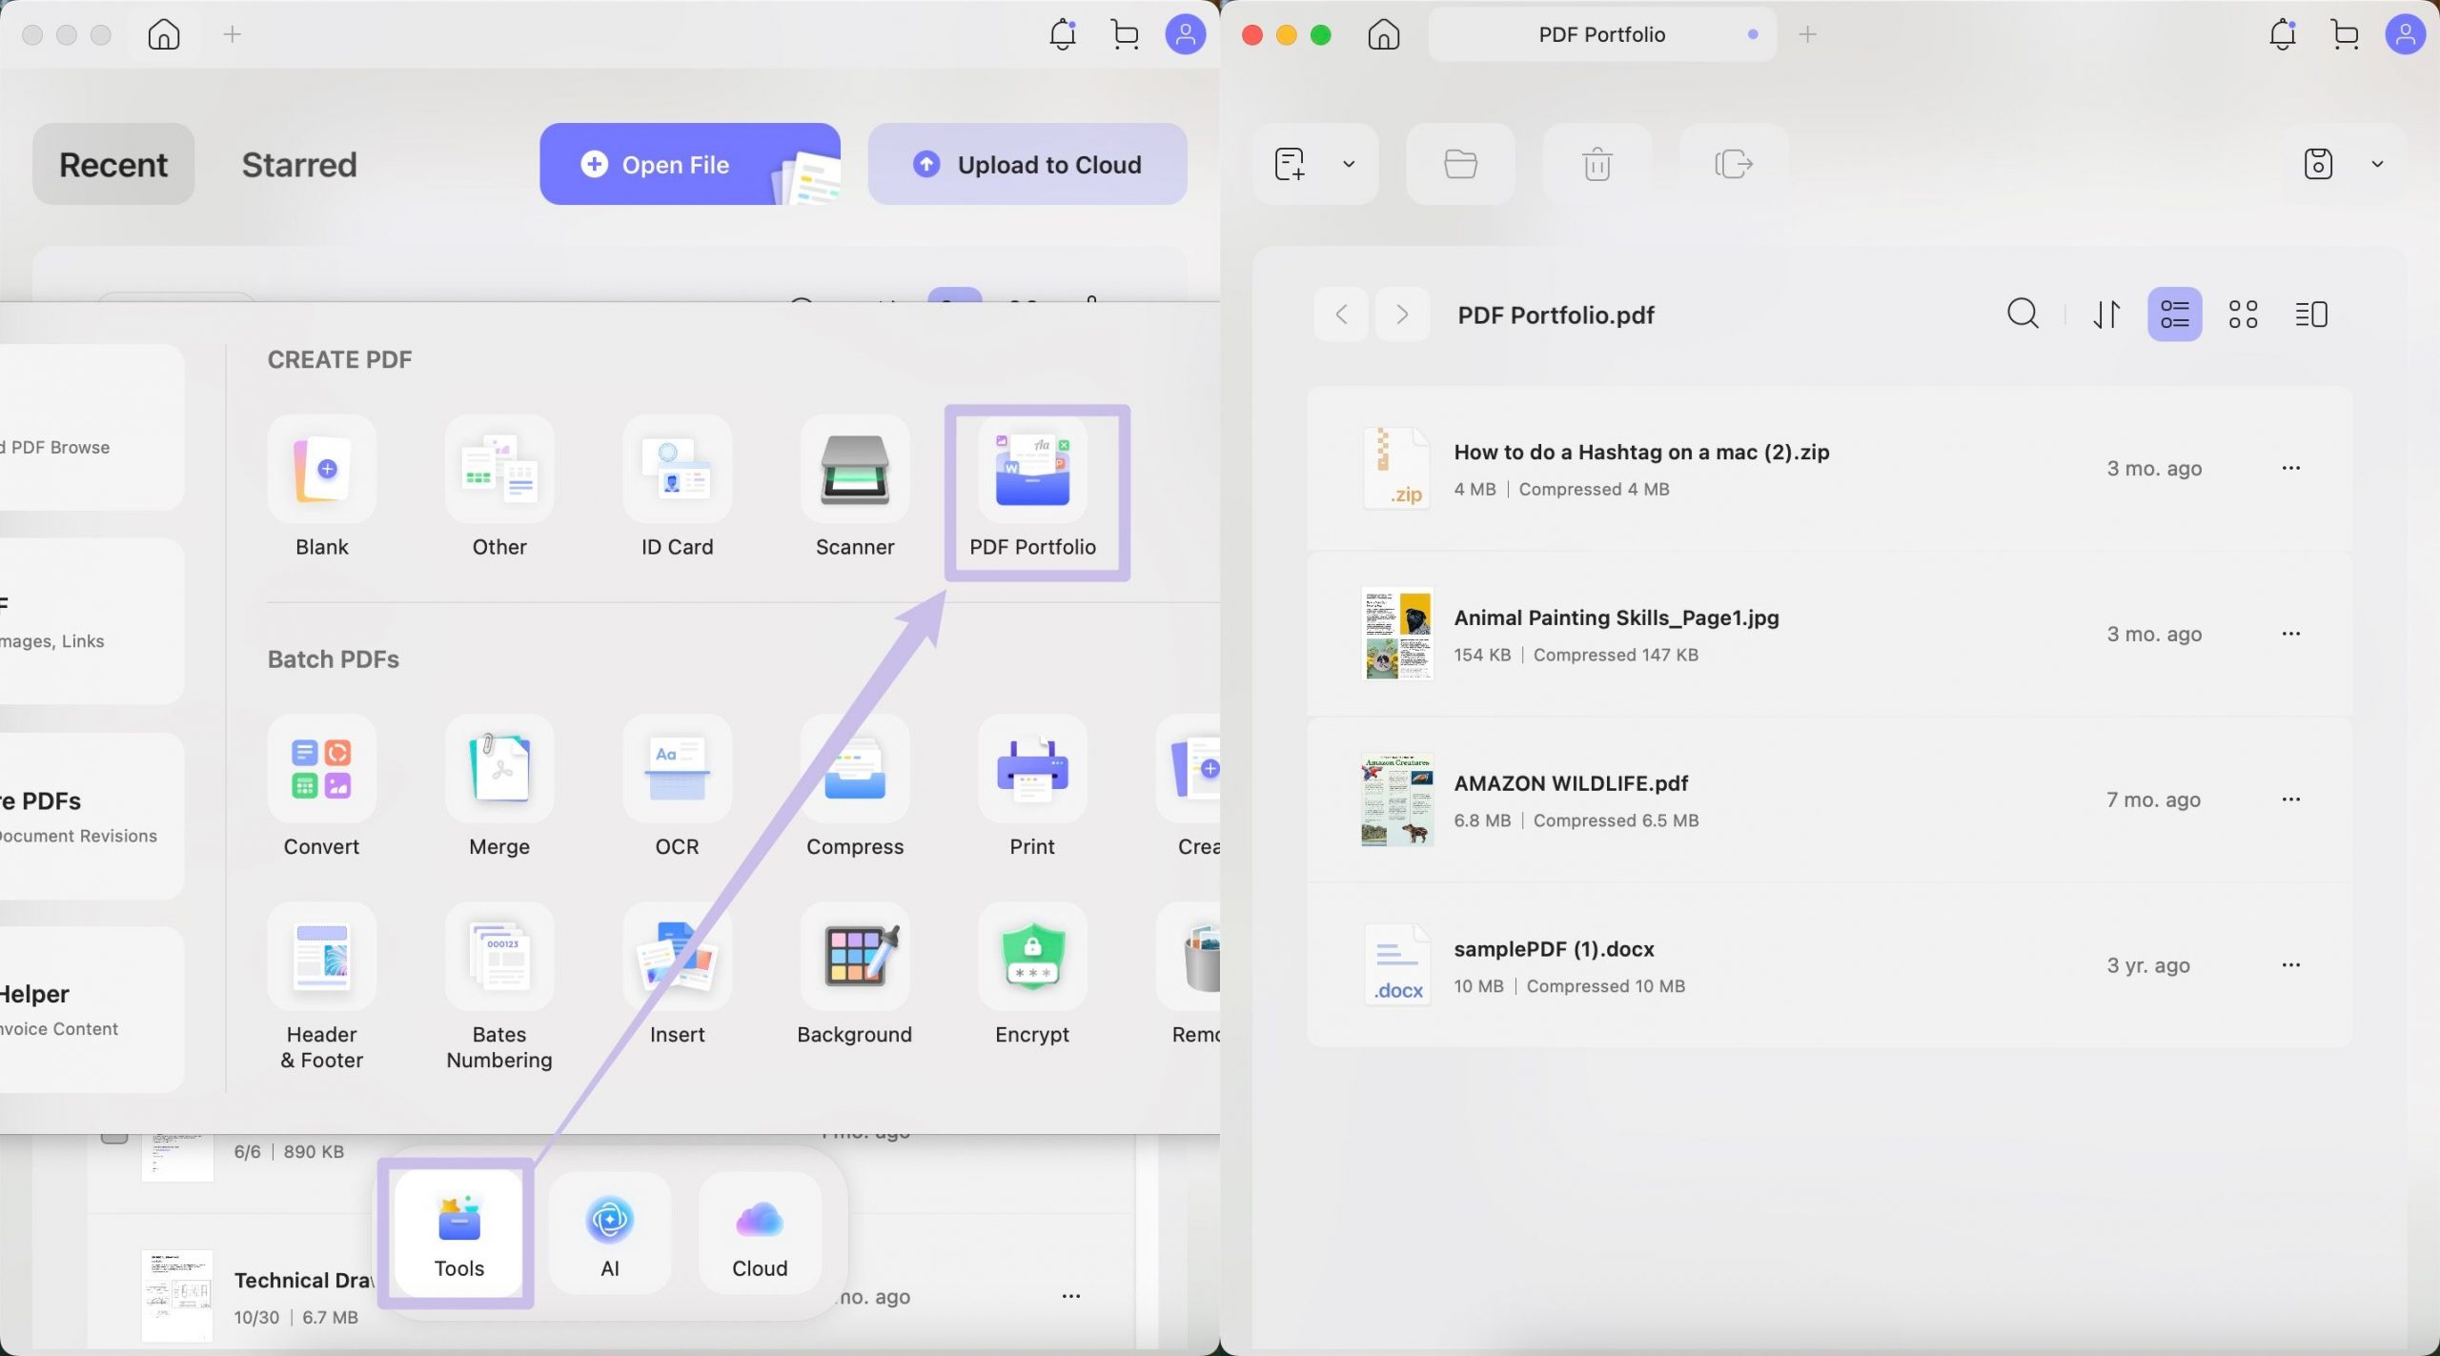Expand the add file dropdown arrow
The height and width of the screenshot is (1356, 2440).
pos(1348,164)
